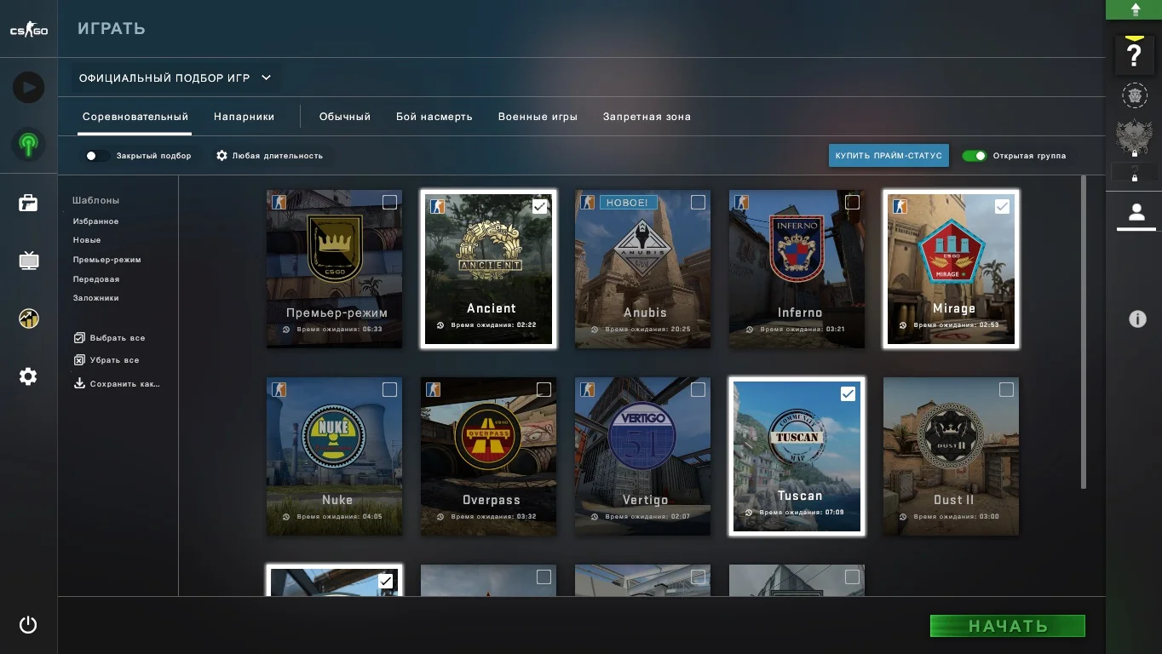Screen dimensions: 1162x654
Task: Click the play icon in left sidebar
Action: click(x=28, y=88)
